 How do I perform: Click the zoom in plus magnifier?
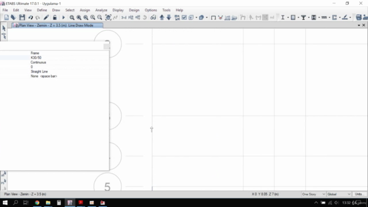tap(93, 17)
